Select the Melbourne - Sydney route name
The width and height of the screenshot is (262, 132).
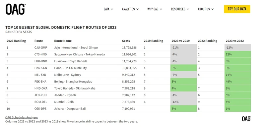click(x=68, y=75)
